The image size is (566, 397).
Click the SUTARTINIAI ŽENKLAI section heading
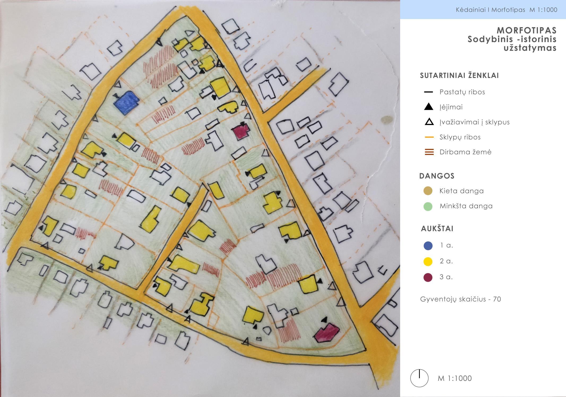[459, 76]
